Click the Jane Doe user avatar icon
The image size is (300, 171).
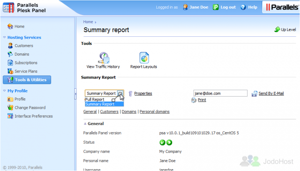click(185, 7)
